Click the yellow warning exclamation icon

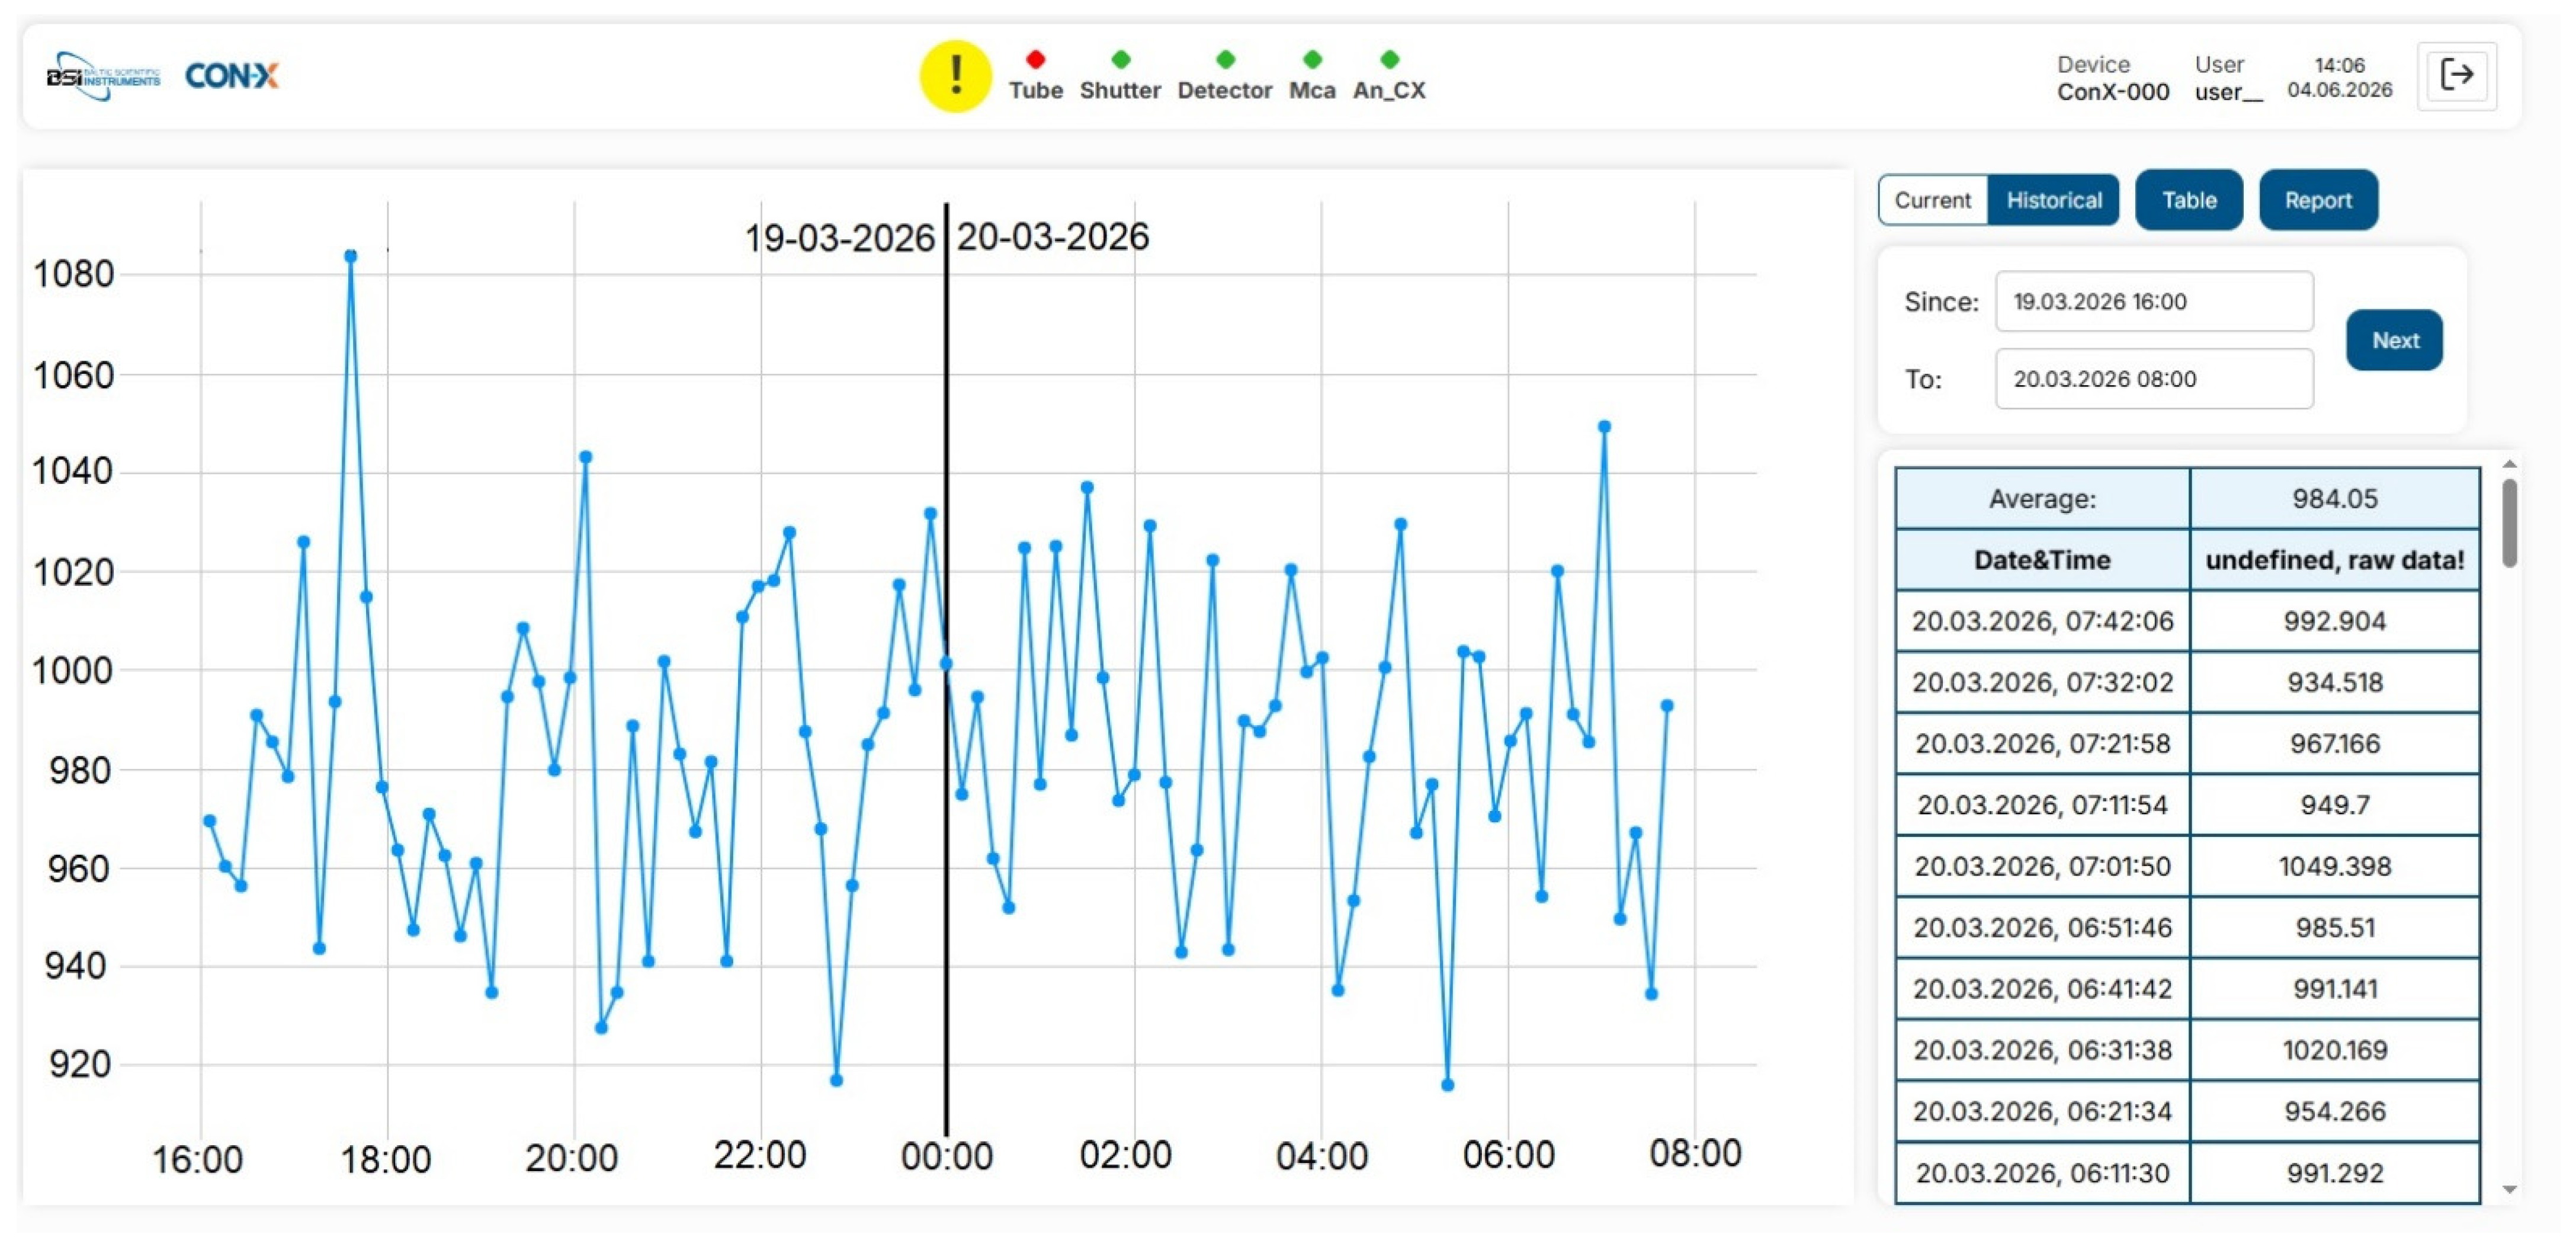pos(955,76)
